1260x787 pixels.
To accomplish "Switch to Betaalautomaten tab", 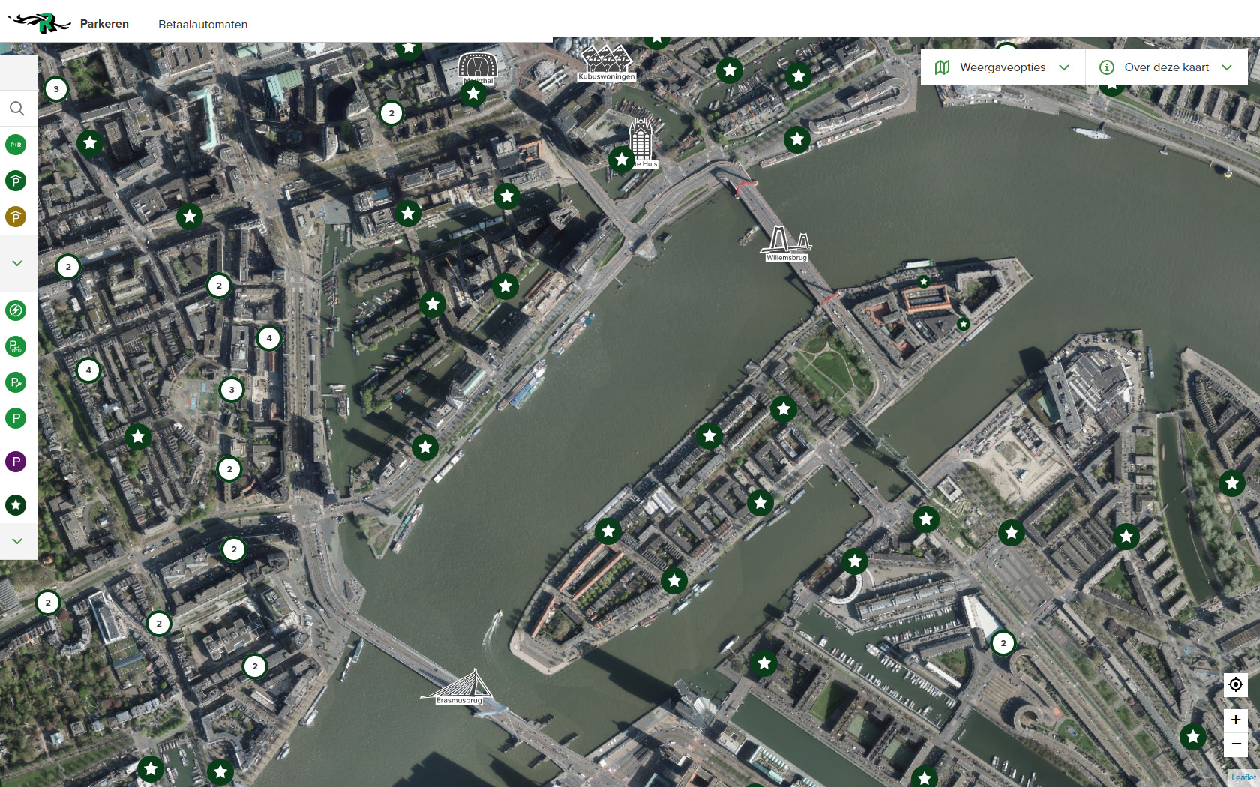I will click(202, 25).
